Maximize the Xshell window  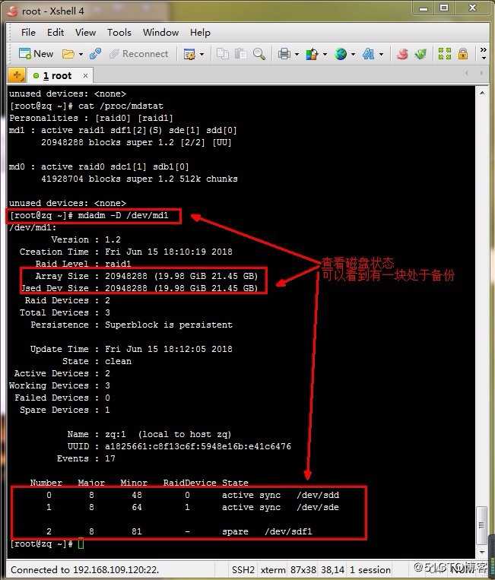[444, 8]
